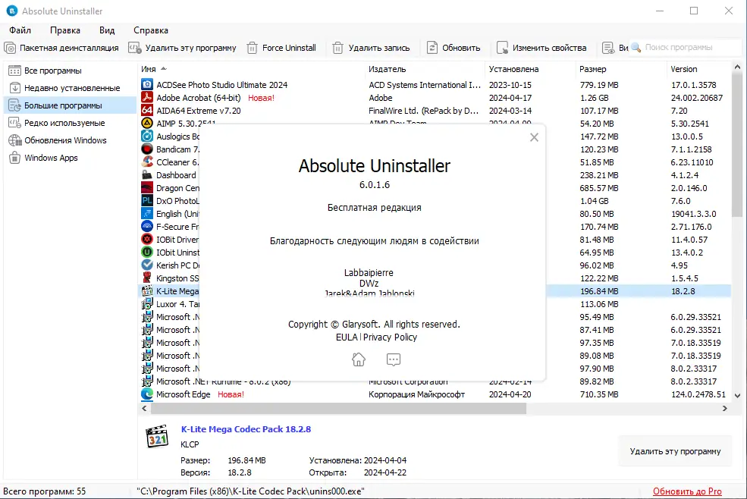Click the Auslogics program icon

(147, 137)
